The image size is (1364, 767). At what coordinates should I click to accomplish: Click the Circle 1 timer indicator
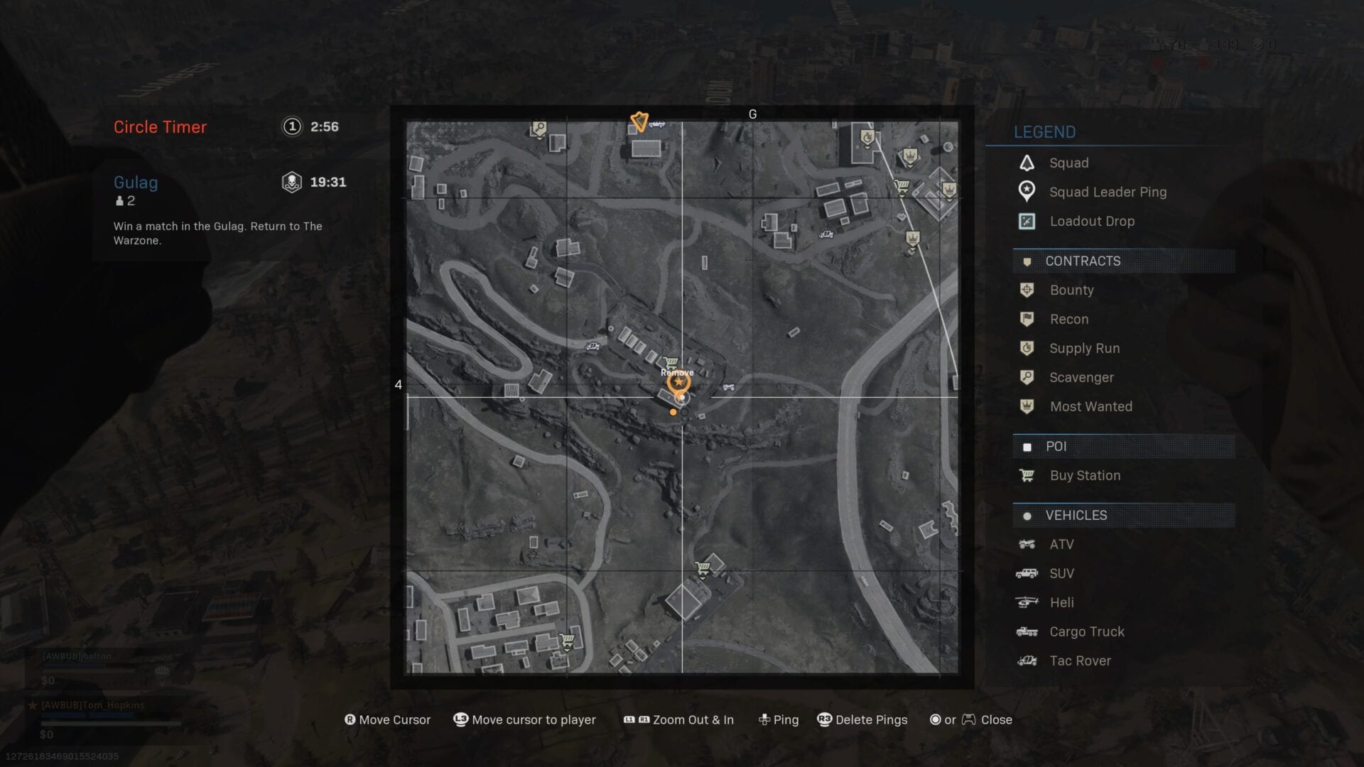click(x=291, y=126)
